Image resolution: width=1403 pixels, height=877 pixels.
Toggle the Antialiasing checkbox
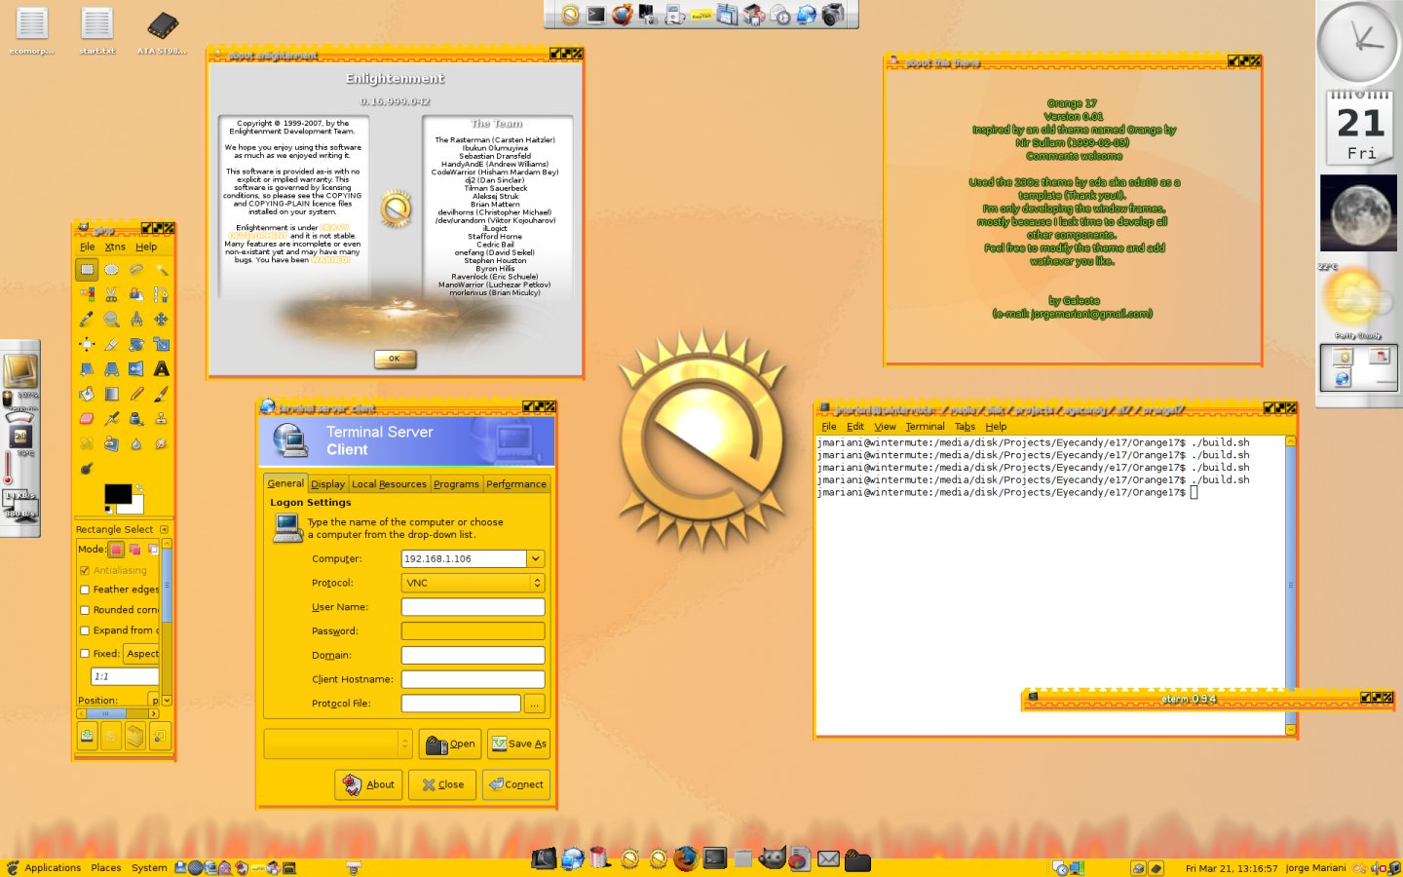(x=85, y=570)
